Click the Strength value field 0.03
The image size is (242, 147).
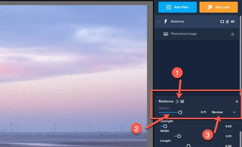227,127
